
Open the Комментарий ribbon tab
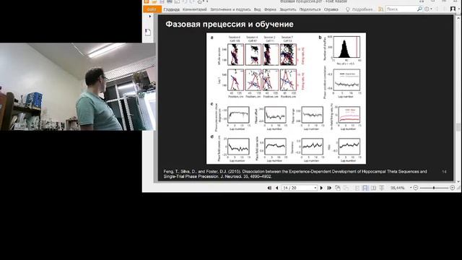[194, 9]
